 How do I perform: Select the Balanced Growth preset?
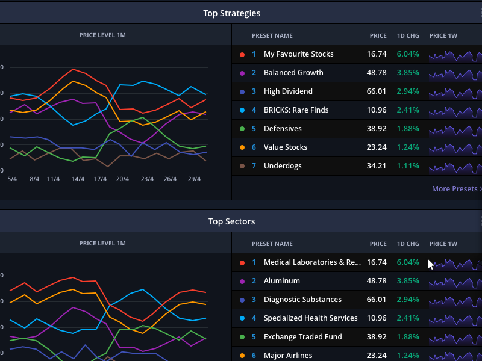click(357, 73)
